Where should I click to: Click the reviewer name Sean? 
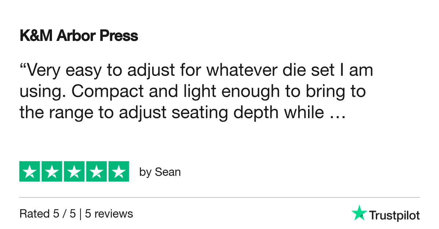[x=168, y=172]
